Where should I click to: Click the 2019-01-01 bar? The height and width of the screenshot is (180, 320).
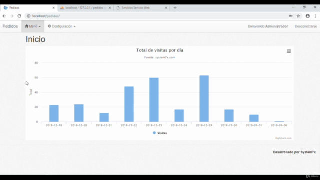point(254,118)
